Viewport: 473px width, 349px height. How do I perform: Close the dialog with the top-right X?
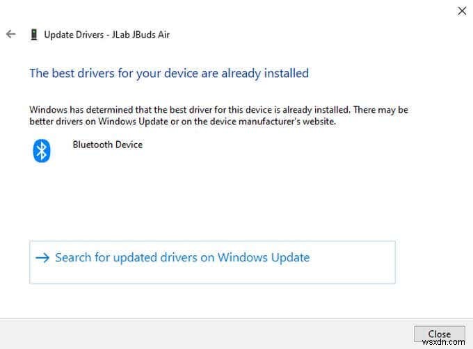[461, 10]
